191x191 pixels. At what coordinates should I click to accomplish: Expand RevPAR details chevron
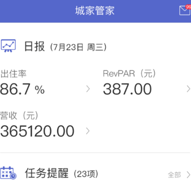[188, 89]
